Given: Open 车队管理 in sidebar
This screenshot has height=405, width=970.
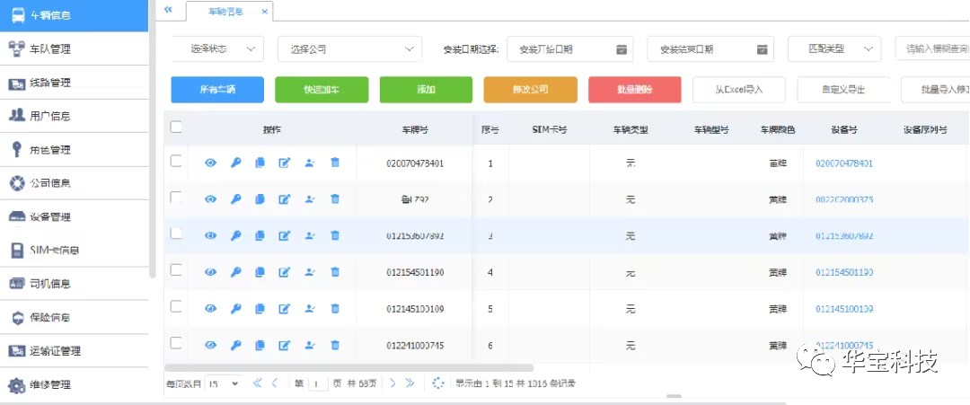Looking at the screenshot, I should tap(75, 48).
